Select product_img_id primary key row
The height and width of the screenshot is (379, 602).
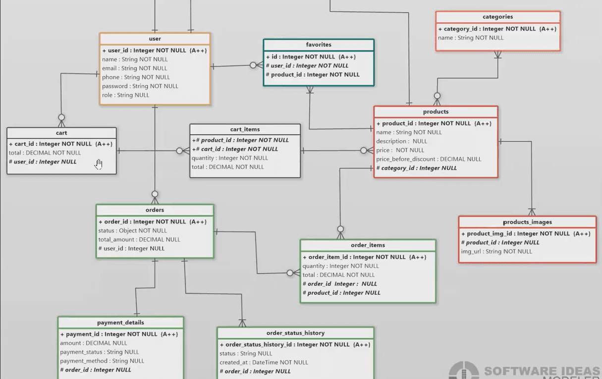click(526, 234)
